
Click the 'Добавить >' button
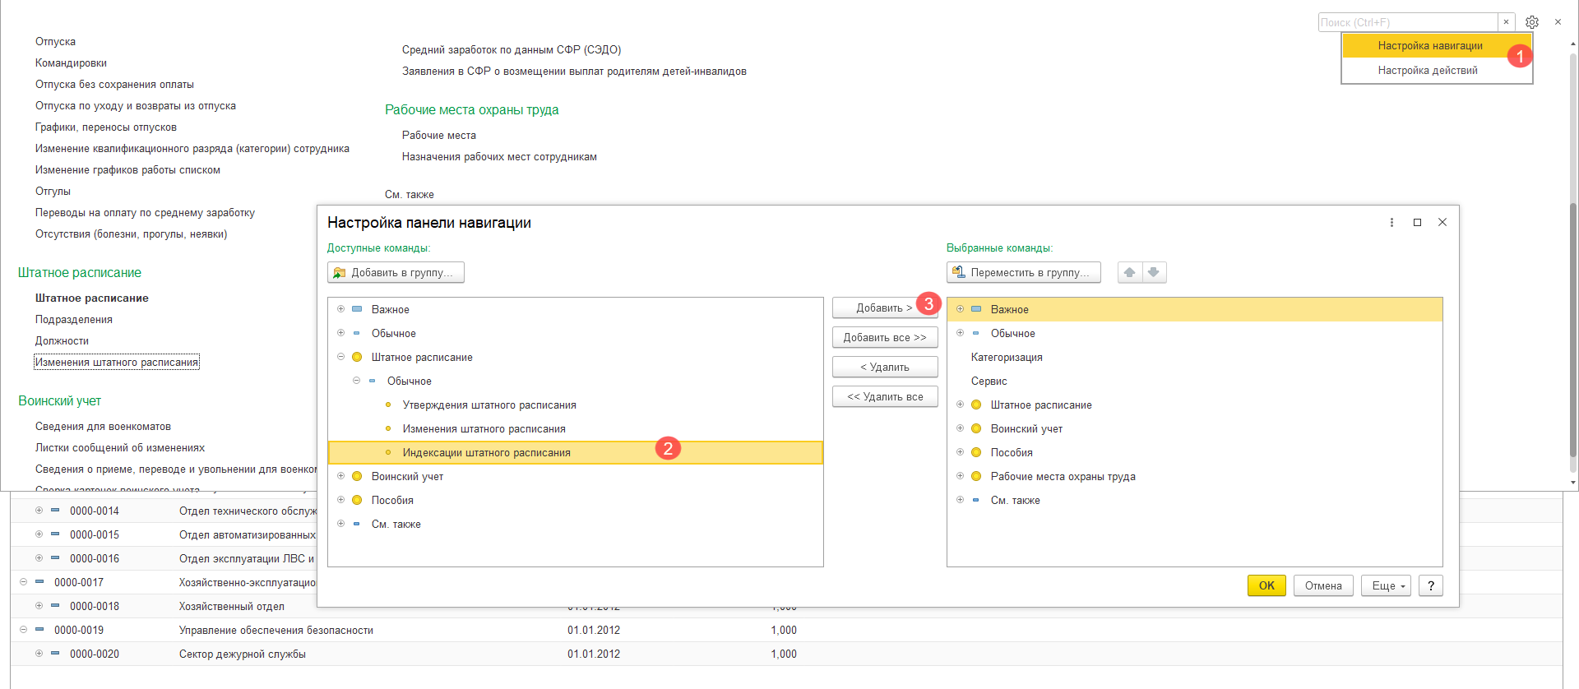885,308
